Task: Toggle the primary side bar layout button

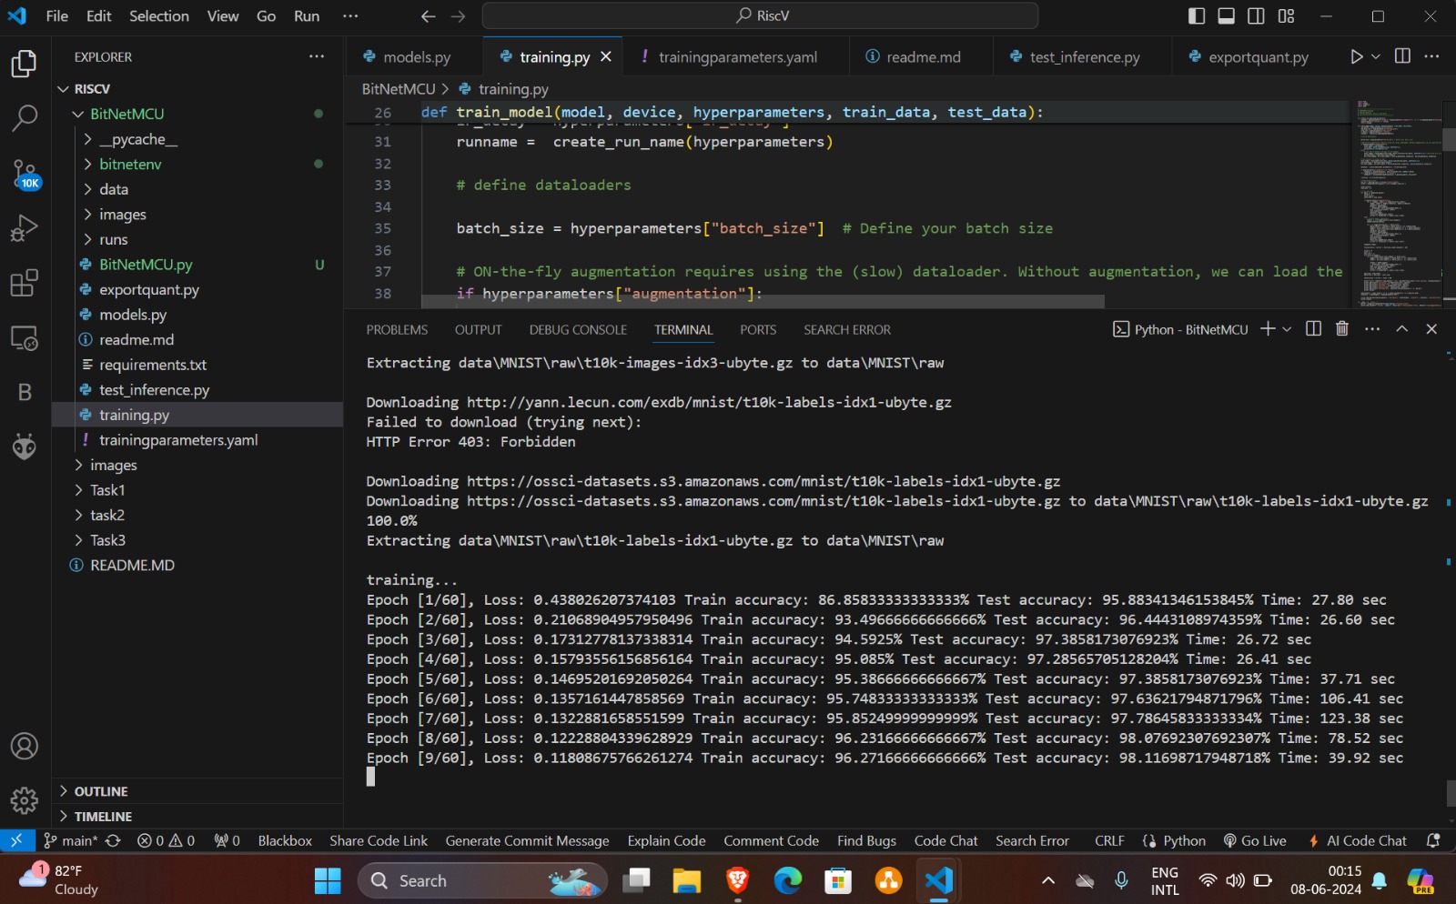Action: pos(1197,16)
